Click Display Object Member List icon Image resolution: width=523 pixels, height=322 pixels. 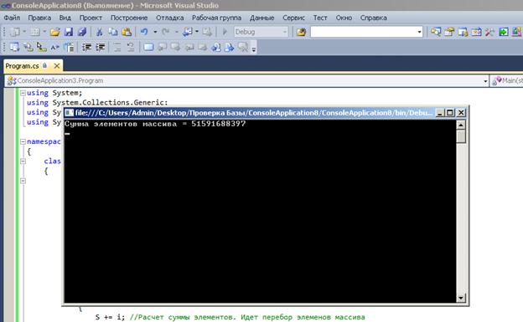15,48
